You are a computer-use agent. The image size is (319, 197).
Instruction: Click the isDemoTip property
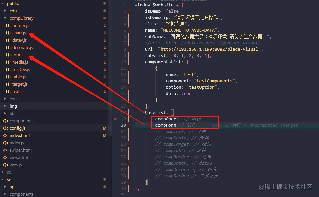tap(156, 17)
